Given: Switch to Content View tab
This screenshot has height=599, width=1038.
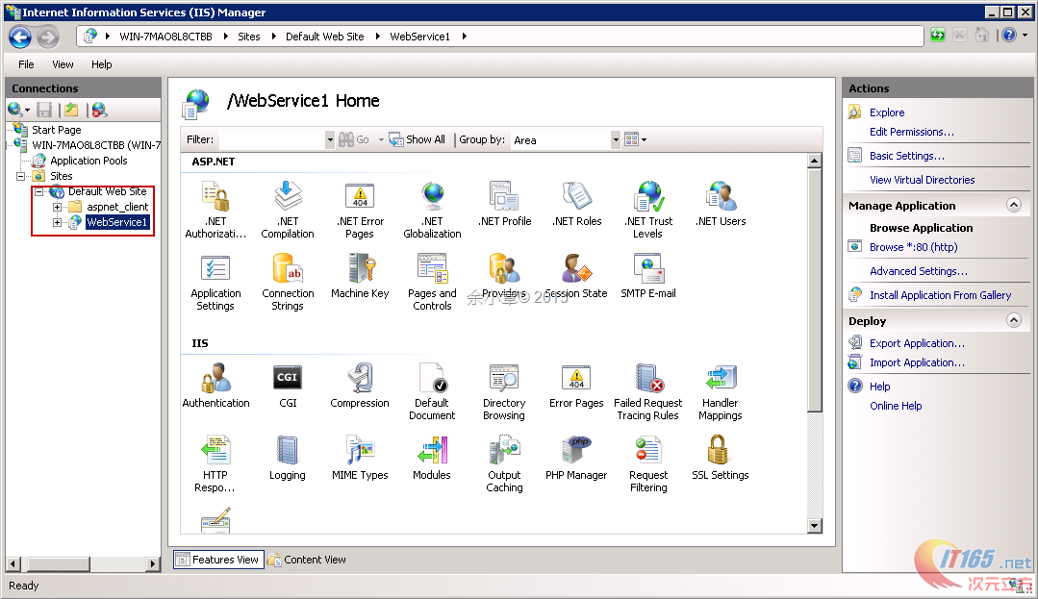Looking at the screenshot, I should (x=307, y=560).
